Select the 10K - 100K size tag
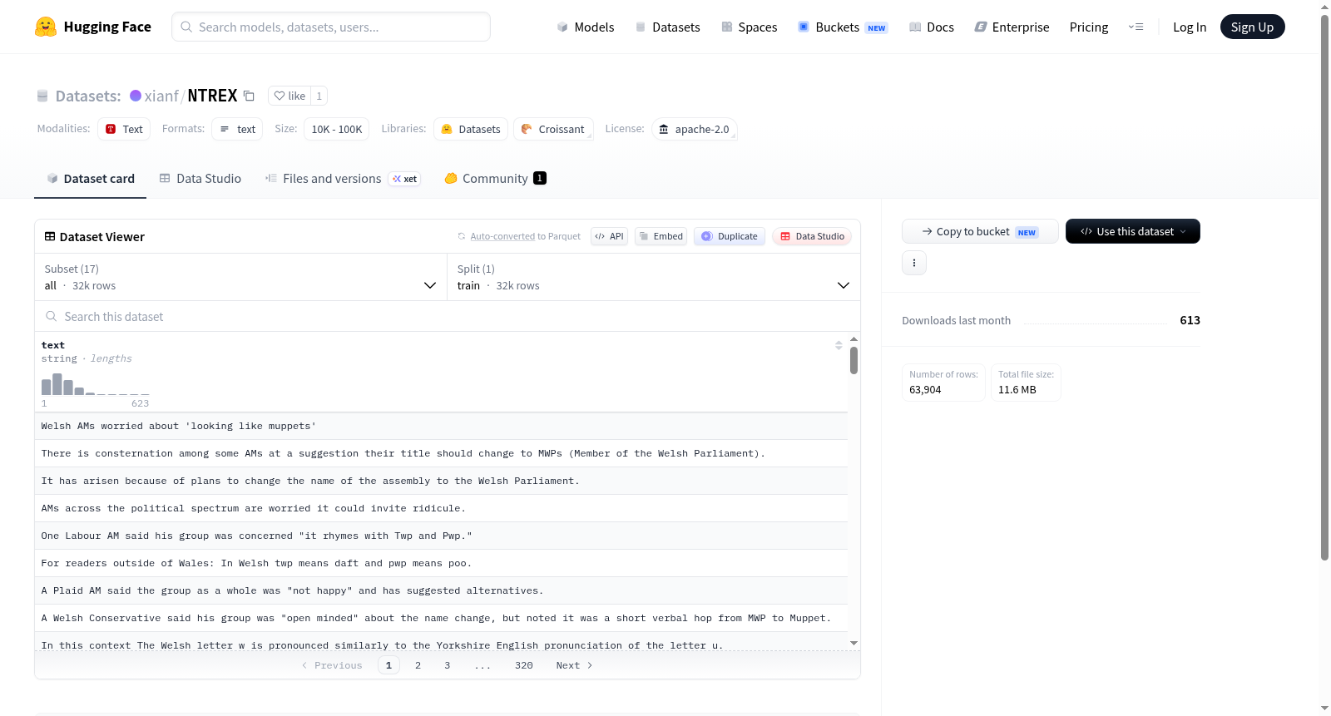Screen dimensions: 1331x716 [337, 129]
